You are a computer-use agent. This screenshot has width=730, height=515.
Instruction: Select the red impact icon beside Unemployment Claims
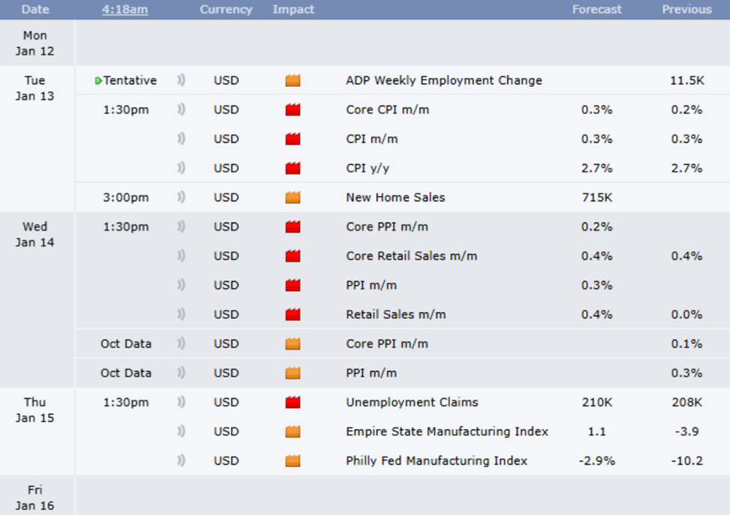(292, 402)
